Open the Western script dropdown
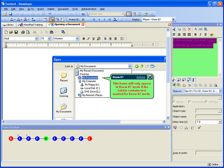This screenshot has height=168, width=224. tap(77, 38)
